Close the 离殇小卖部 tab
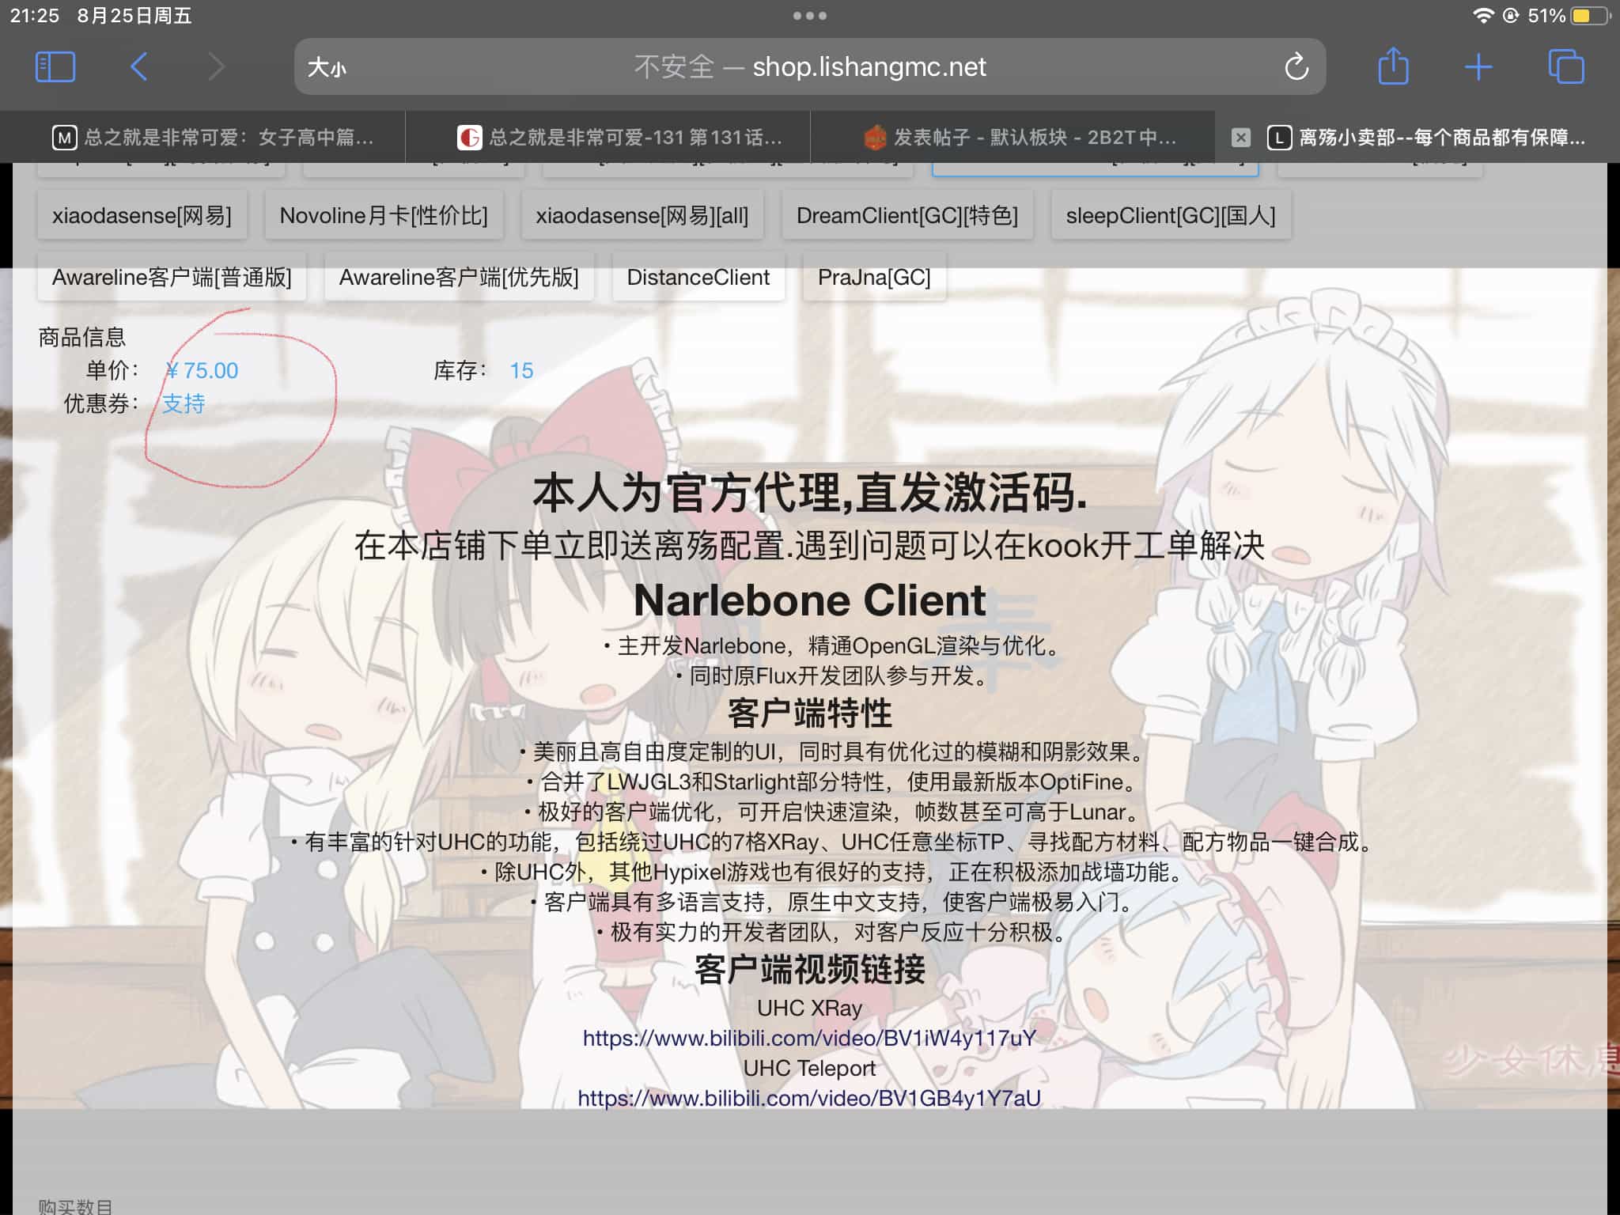 pyautogui.click(x=1240, y=138)
